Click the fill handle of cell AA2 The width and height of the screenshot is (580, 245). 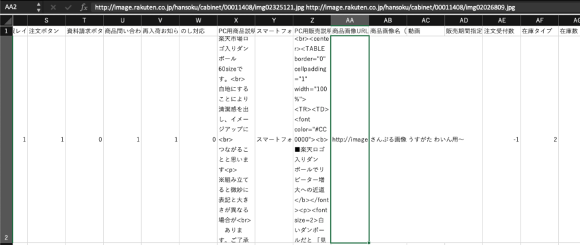coord(368,243)
